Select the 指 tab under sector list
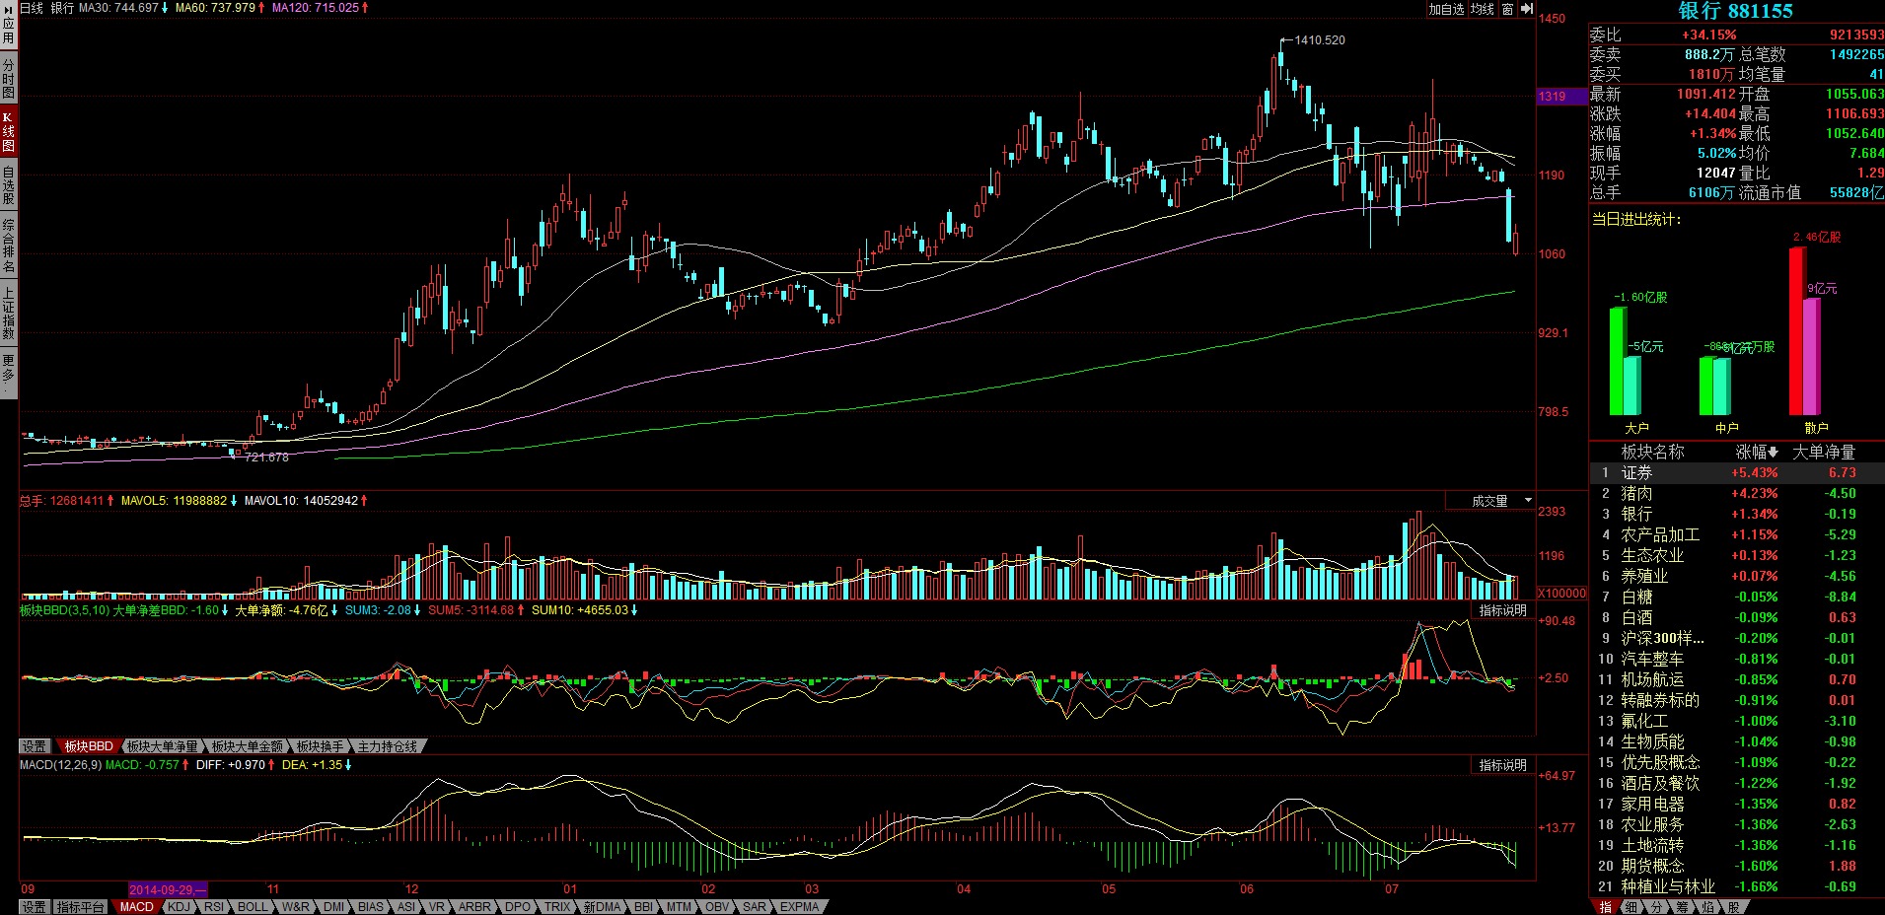The width and height of the screenshot is (1885, 915). [x=1605, y=907]
